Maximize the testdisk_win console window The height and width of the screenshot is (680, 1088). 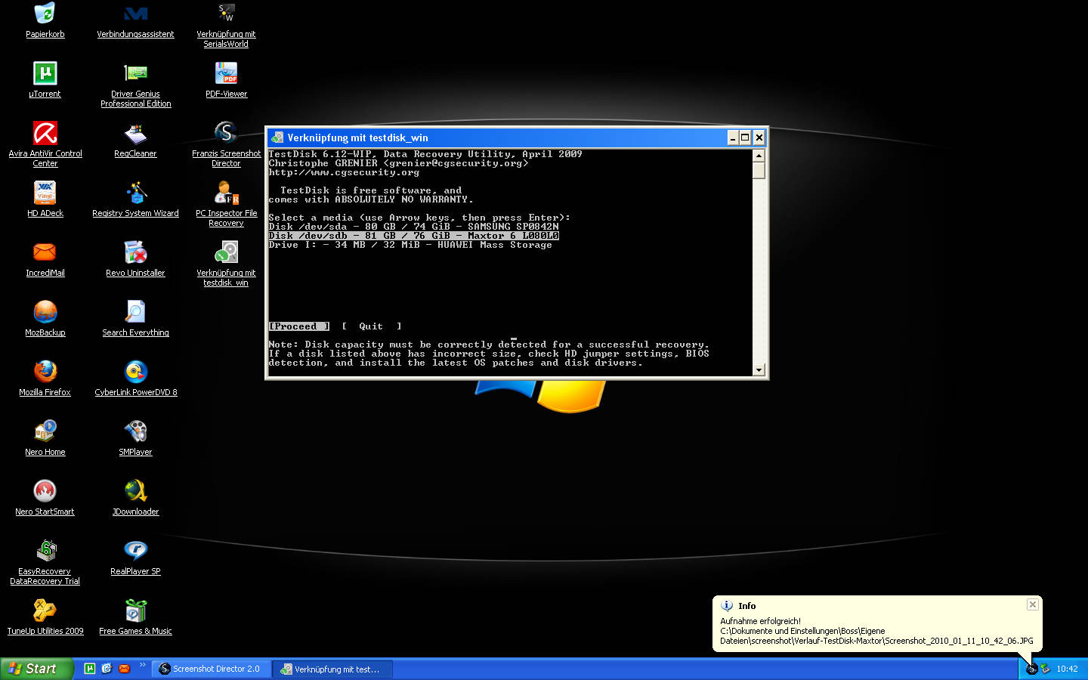tap(745, 138)
